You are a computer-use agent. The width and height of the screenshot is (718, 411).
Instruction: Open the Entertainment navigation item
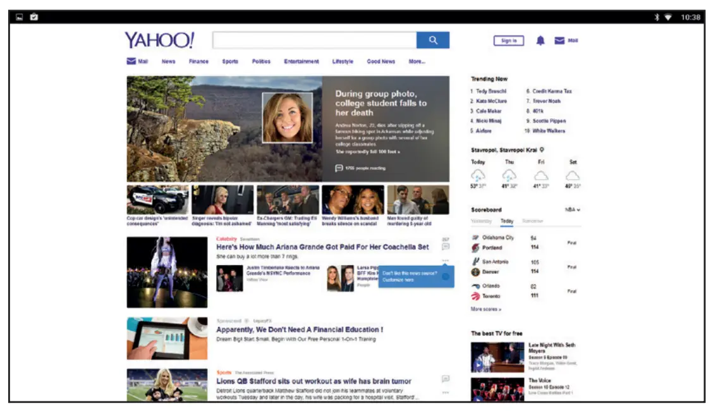coord(301,61)
